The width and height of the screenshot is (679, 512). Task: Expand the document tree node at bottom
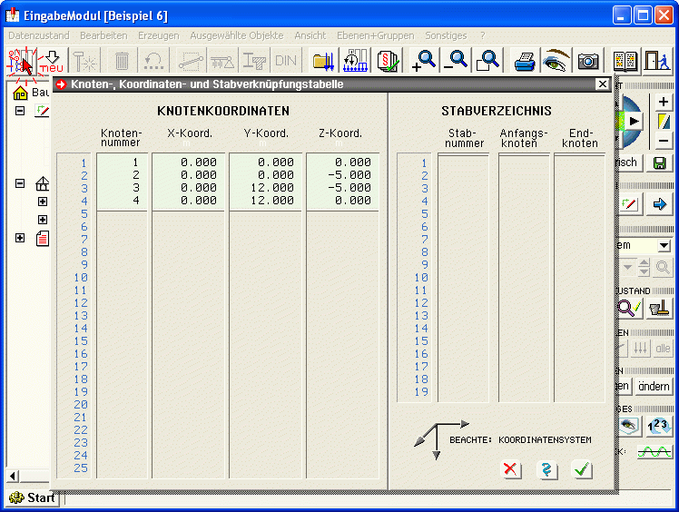pyautogui.click(x=20, y=238)
